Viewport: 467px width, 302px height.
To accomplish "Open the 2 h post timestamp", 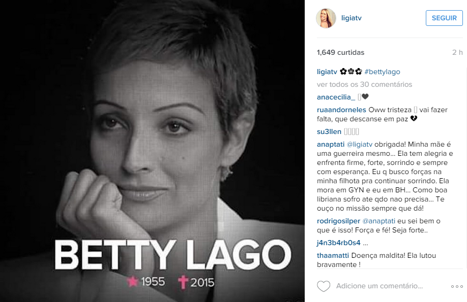I will (x=457, y=53).
